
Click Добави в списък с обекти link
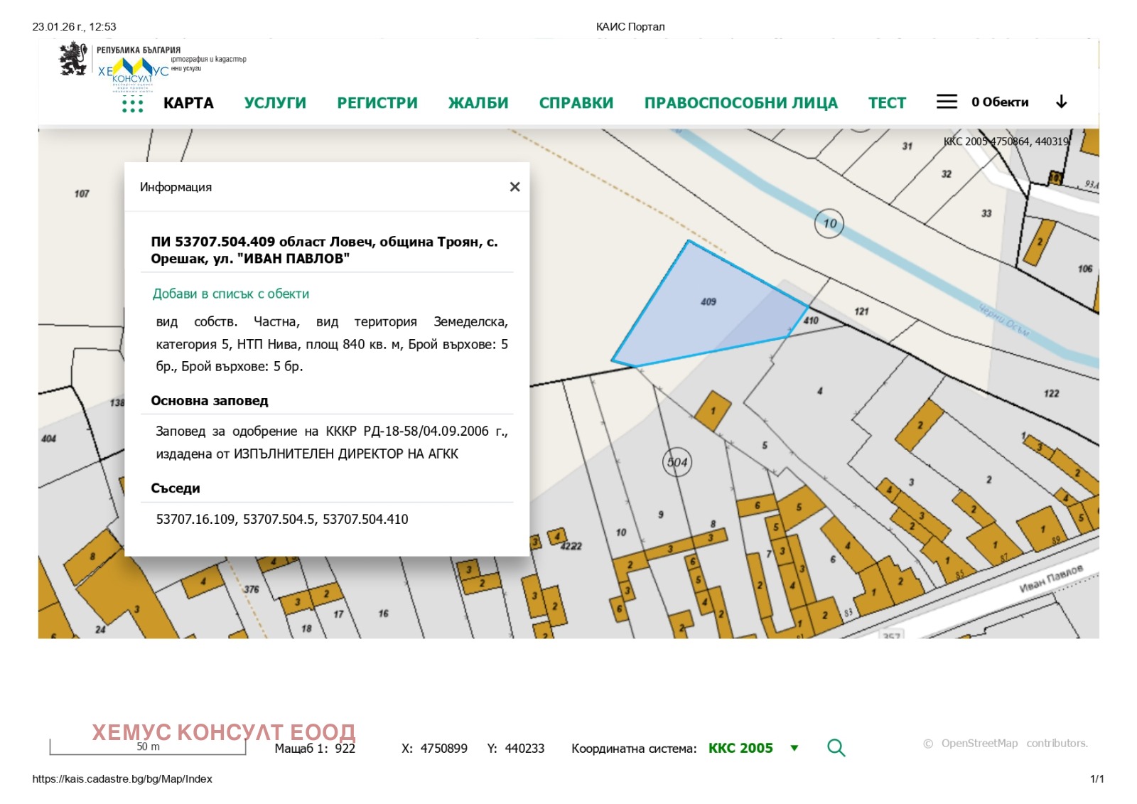230,294
